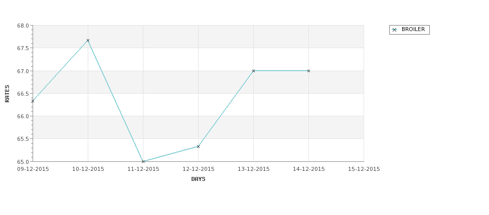Click the 67.5 y-axis tick label
Image resolution: width=489 pixels, height=215 pixels.
click(23, 48)
